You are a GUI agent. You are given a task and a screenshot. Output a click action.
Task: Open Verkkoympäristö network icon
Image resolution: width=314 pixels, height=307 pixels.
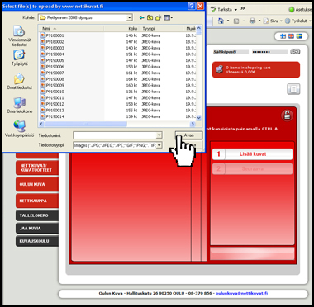[x=19, y=129]
